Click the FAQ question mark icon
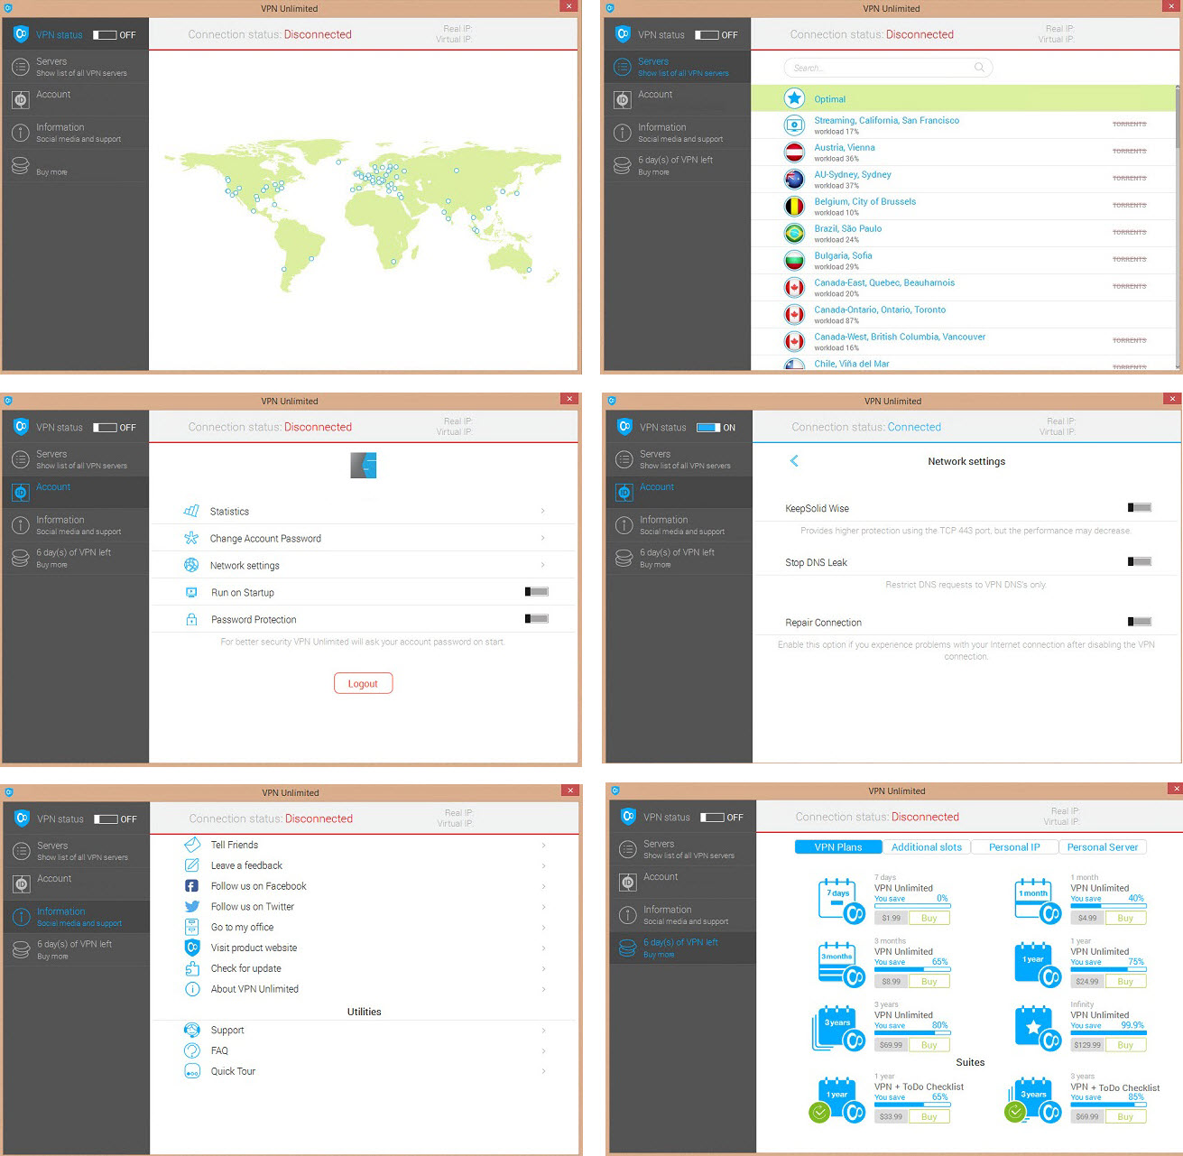Image resolution: width=1183 pixels, height=1156 pixels. [192, 1050]
